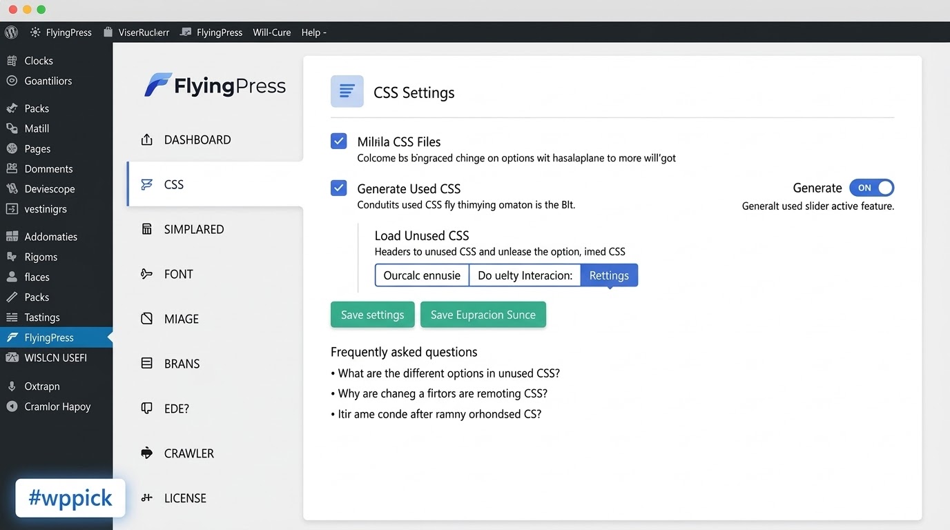Viewport: 950px width, 530px height.
Task: Click the Rigoms icon in sidebar
Action: 12,257
